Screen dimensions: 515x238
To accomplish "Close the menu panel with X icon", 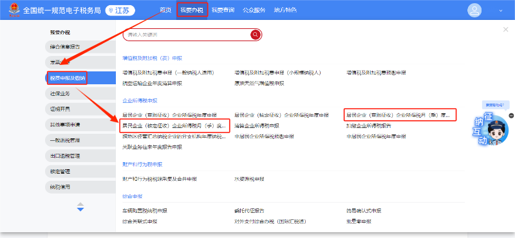I will pyautogui.click(x=506, y=30).
